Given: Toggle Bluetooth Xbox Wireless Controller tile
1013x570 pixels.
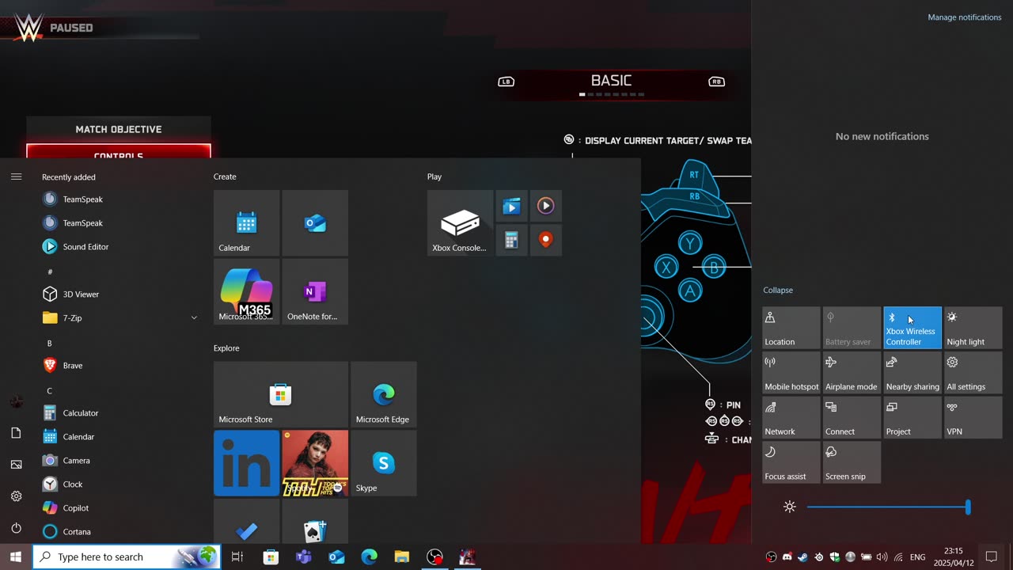Looking at the screenshot, I should pos(912,328).
